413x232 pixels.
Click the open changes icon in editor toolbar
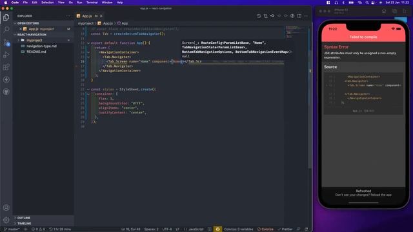click(265, 16)
